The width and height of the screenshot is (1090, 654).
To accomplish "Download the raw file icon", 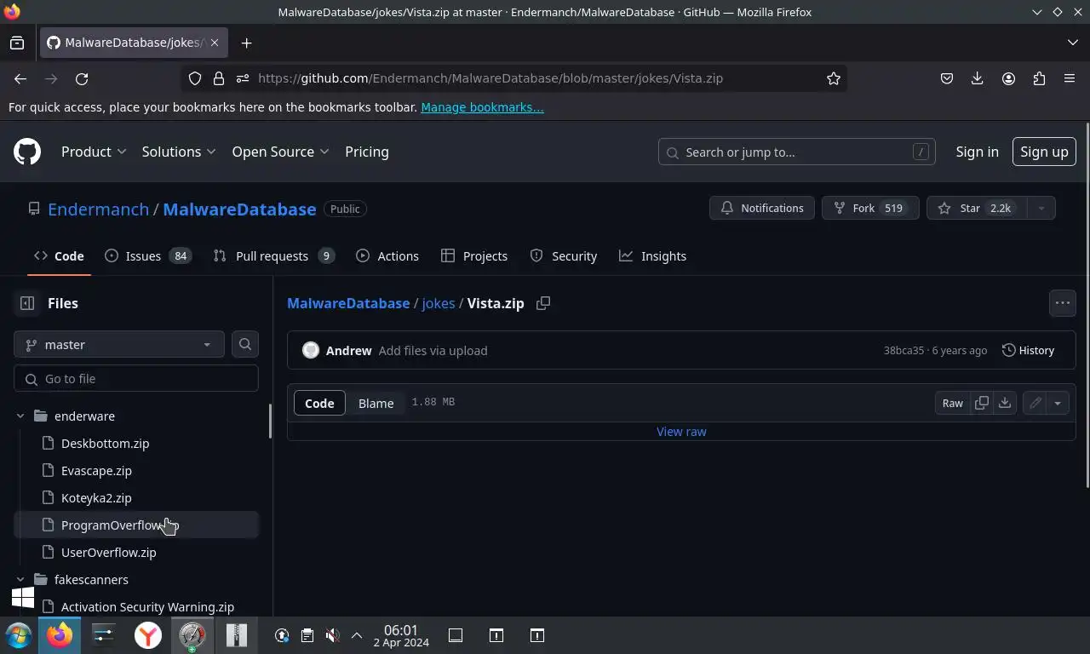I will click(1005, 403).
